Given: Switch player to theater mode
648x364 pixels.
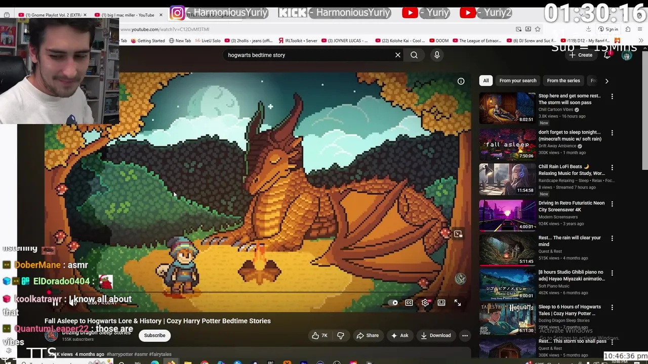Looking at the screenshot, I should [441, 303].
